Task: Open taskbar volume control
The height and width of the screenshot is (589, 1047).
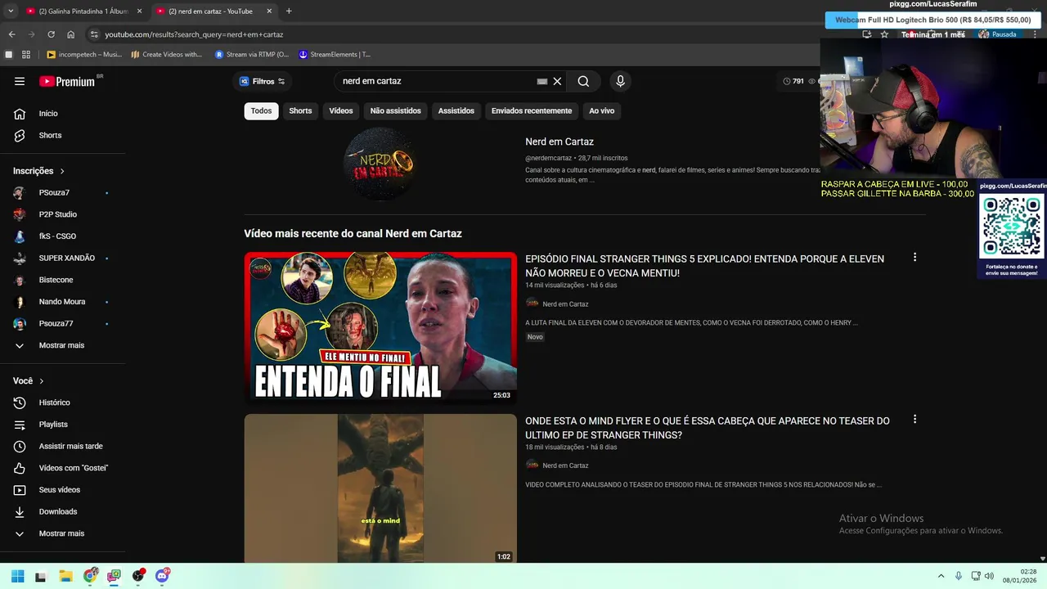Action: (x=989, y=576)
